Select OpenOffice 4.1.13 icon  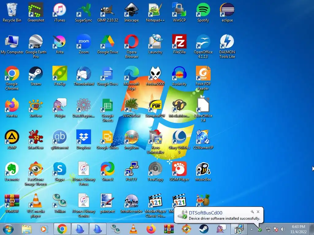click(203, 47)
